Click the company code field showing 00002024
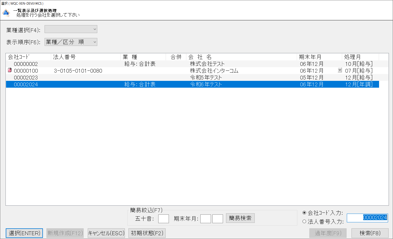Screen dimensions: 393x239 pyautogui.click(x=367, y=218)
